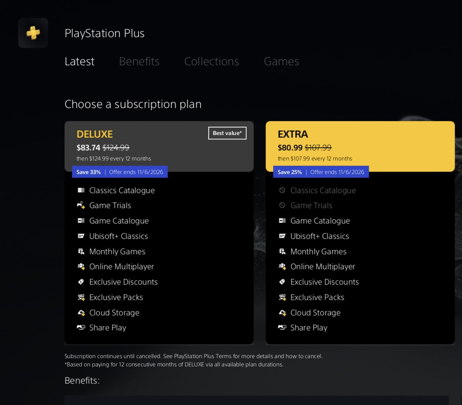Click 'then $107.99 every 12 months' text

pos(315,159)
